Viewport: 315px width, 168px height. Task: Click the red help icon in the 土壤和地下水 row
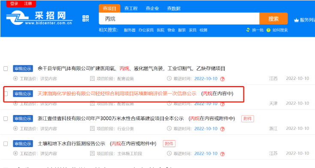click(222, 154)
